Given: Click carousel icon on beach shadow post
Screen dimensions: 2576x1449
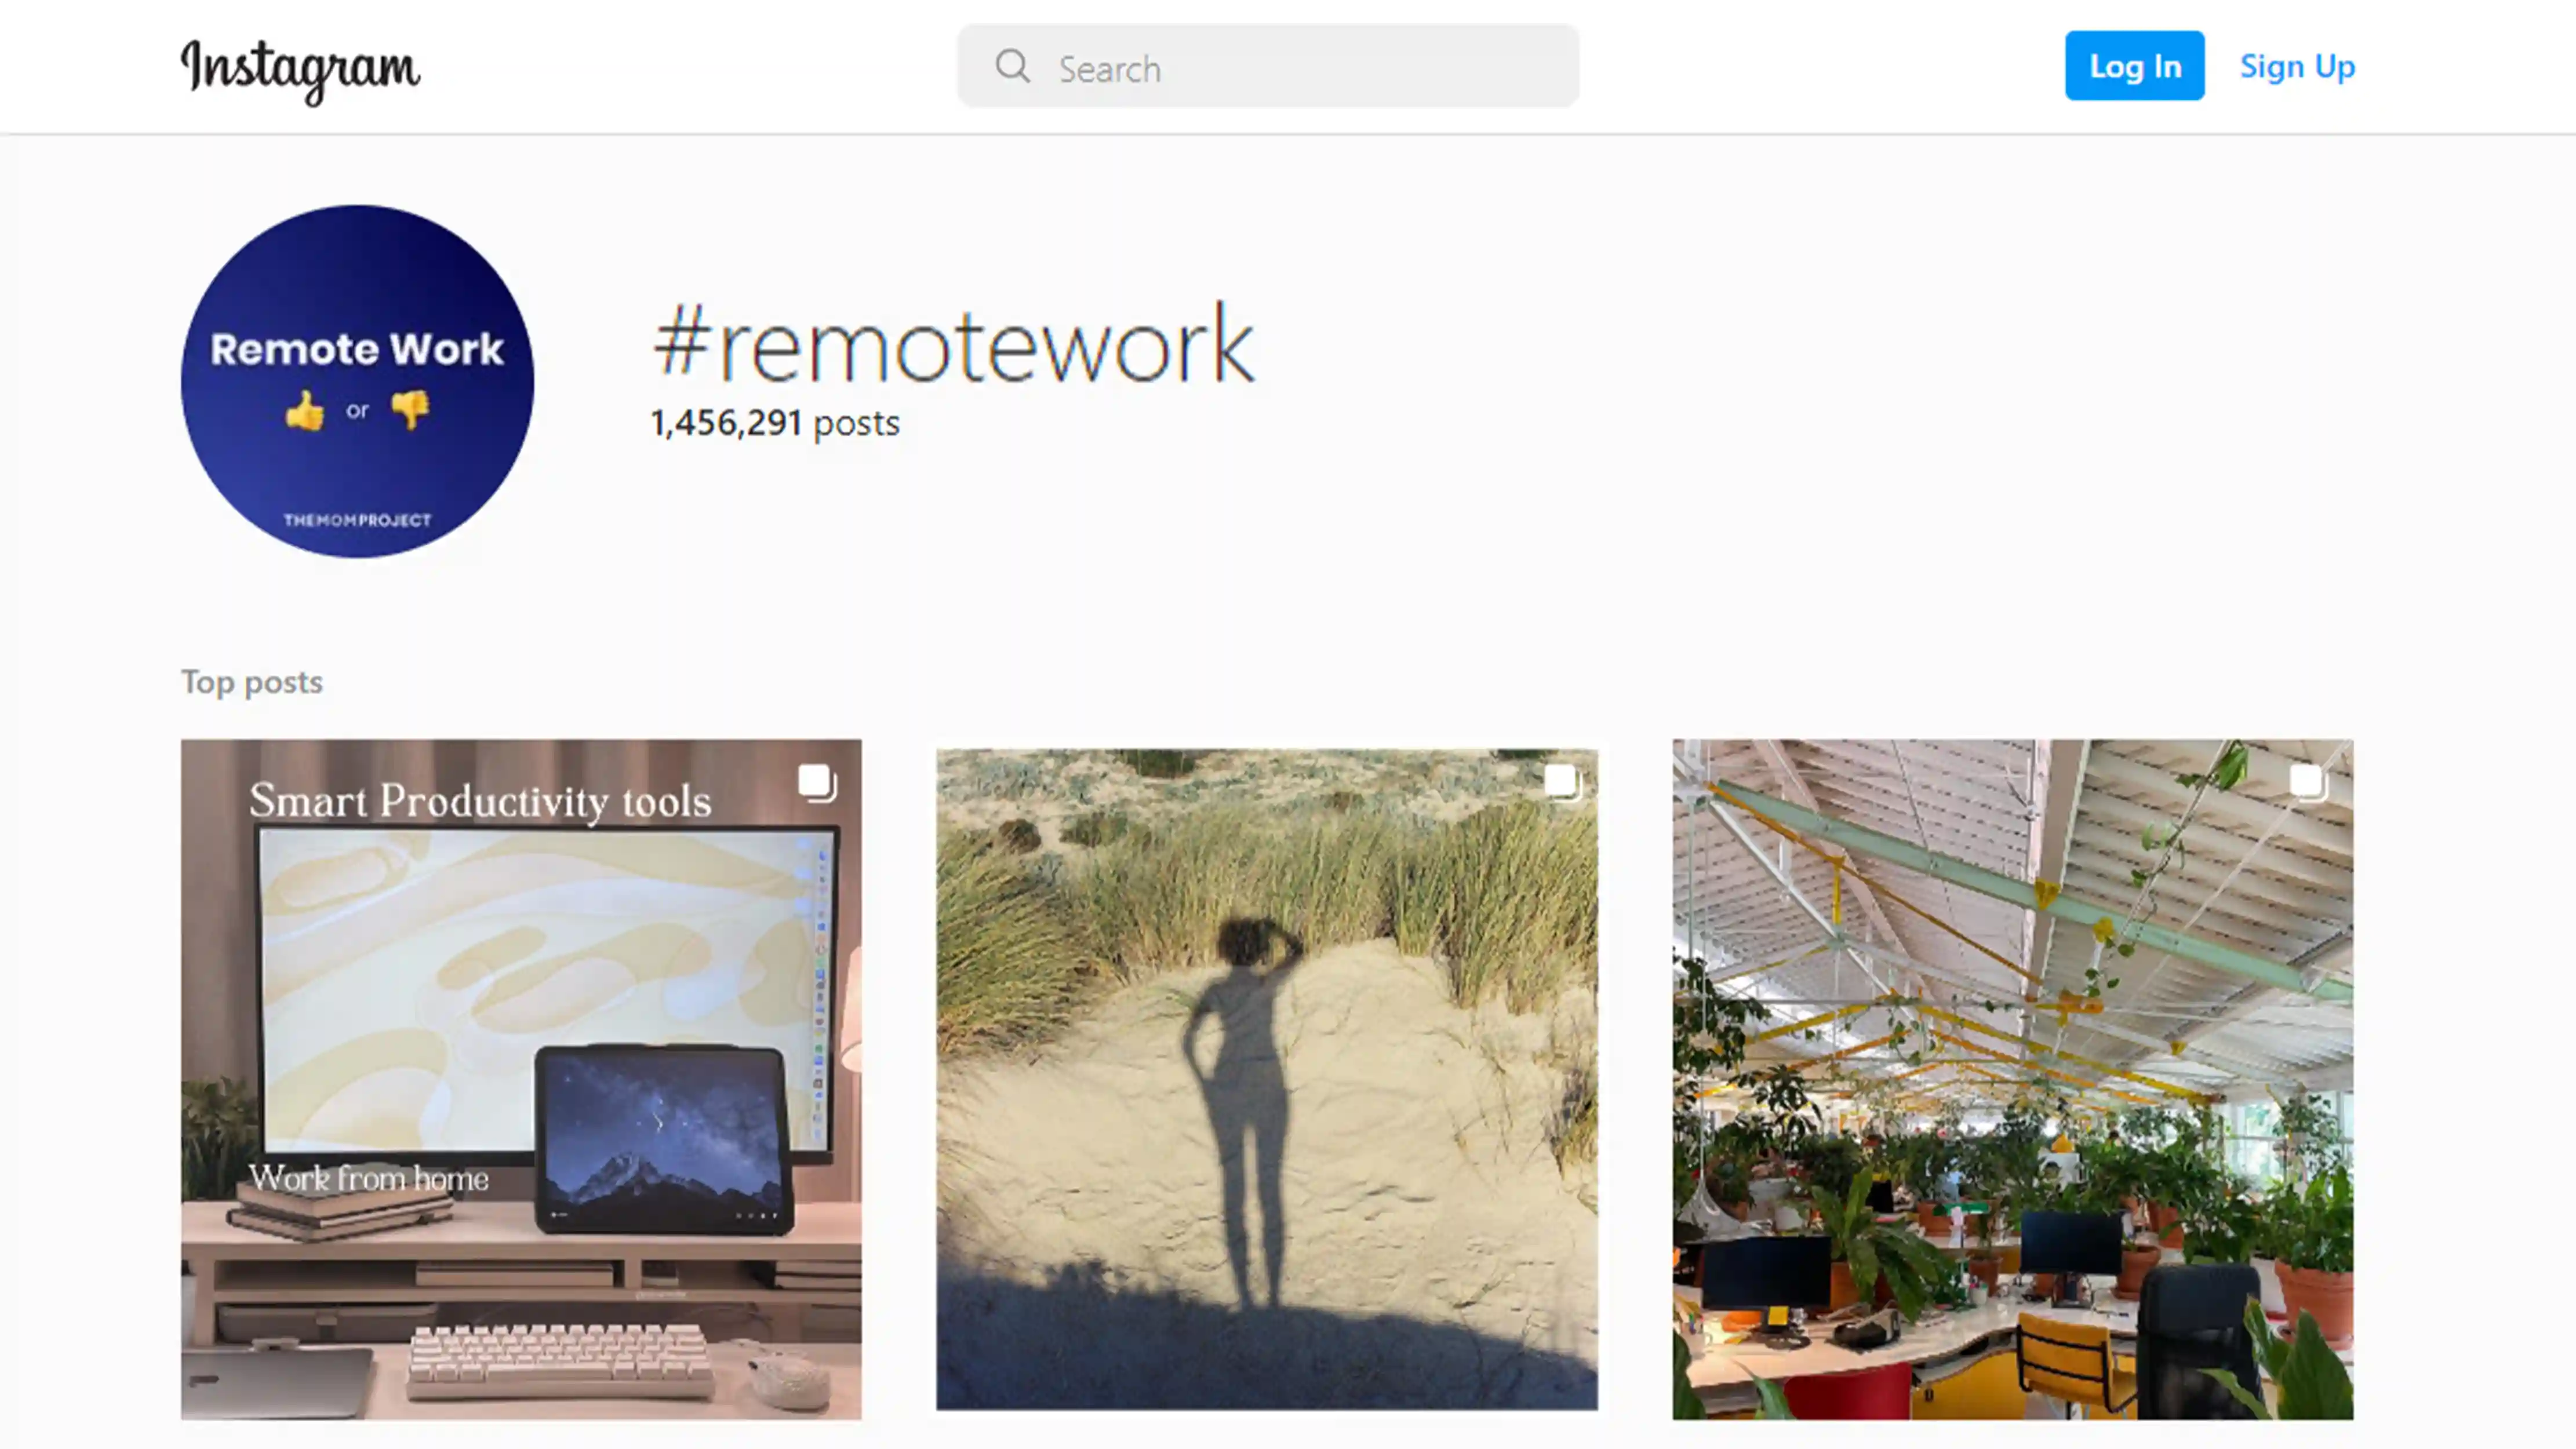Looking at the screenshot, I should click(1562, 782).
